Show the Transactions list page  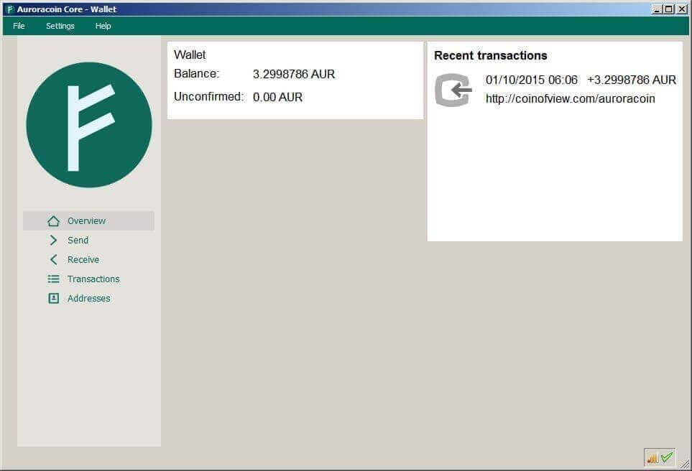pyautogui.click(x=88, y=279)
